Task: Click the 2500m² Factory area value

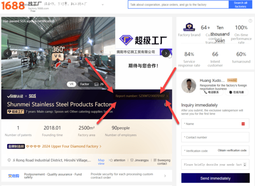Action: click(87, 128)
